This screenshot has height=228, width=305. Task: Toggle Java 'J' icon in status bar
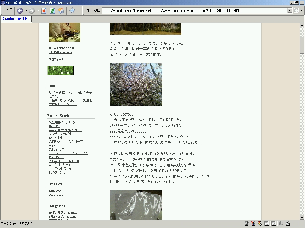click(x=274, y=224)
